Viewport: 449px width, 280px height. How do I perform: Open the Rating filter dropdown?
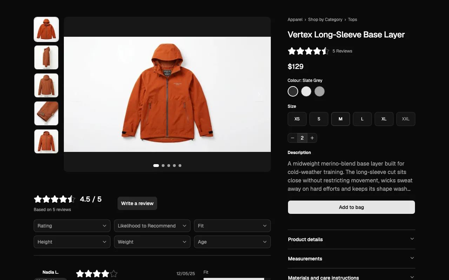72,226
